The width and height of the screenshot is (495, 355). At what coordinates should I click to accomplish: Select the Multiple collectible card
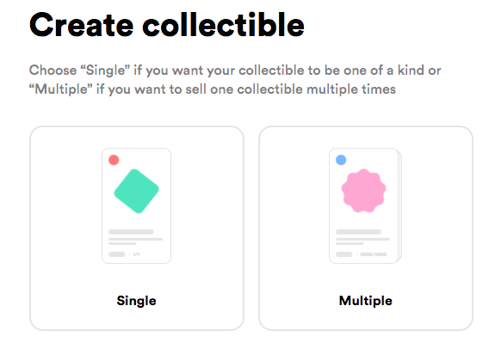(366, 228)
